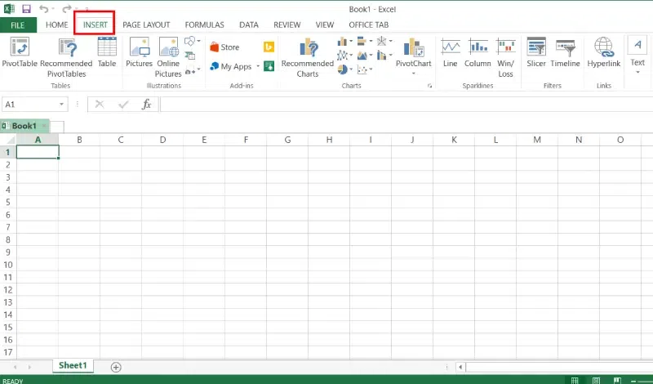Click the Save icon in Quick Access
This screenshot has height=384, width=653.
(x=26, y=9)
